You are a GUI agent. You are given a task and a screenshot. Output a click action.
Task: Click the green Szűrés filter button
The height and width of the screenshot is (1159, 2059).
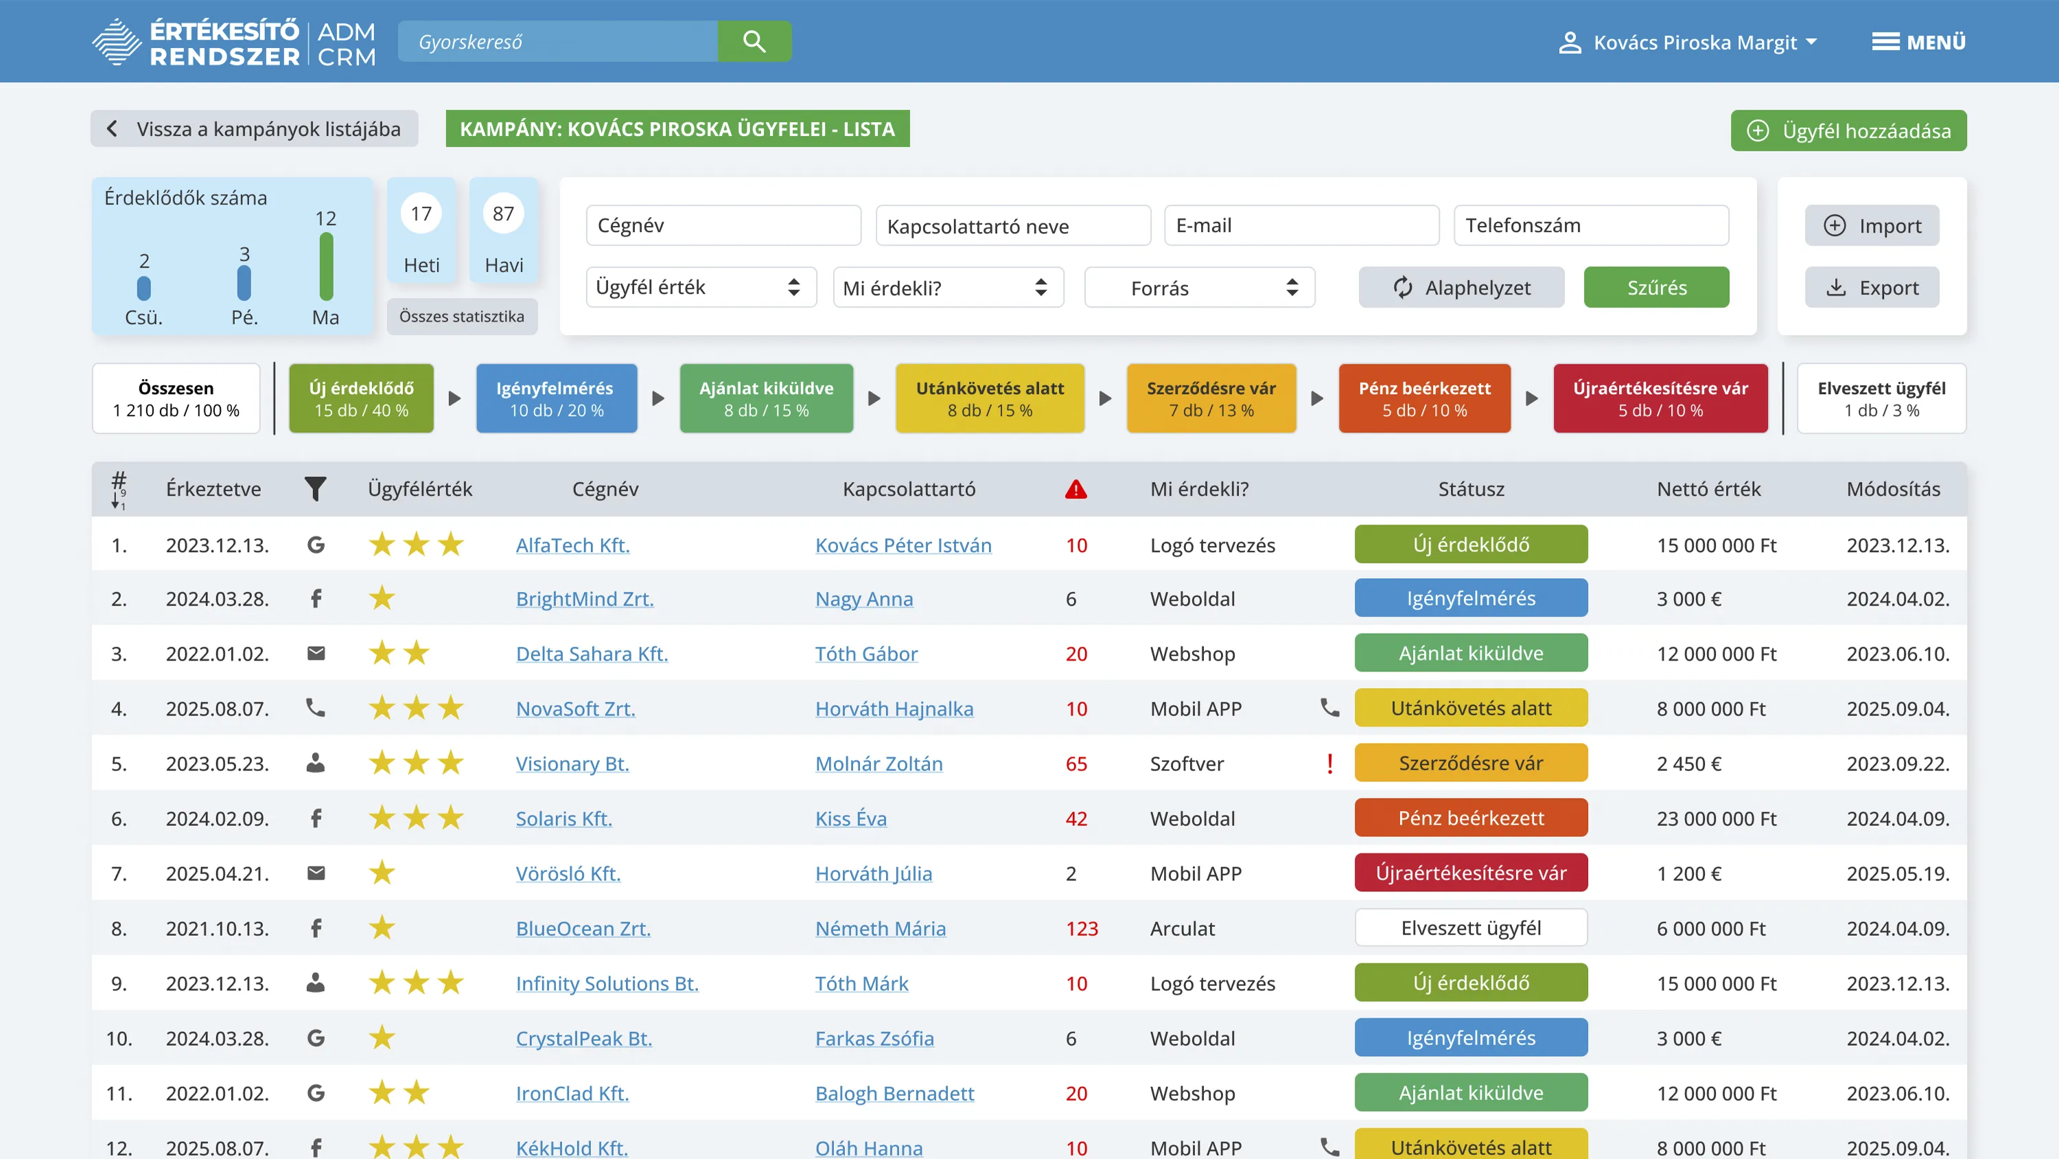click(1656, 287)
